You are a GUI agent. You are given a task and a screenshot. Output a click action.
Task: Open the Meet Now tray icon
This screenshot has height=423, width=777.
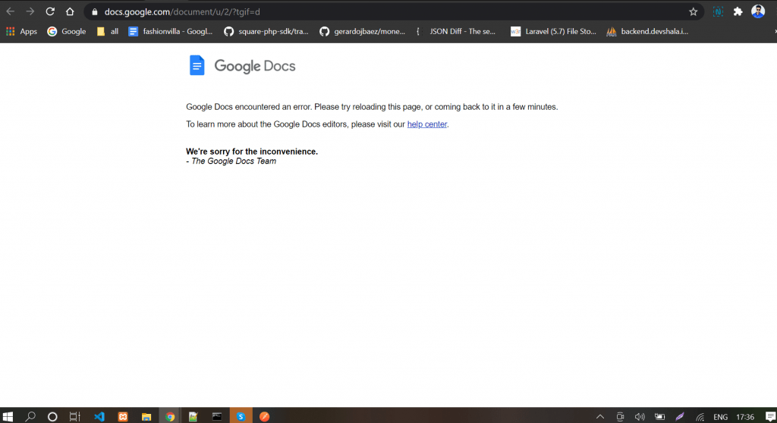[620, 417]
